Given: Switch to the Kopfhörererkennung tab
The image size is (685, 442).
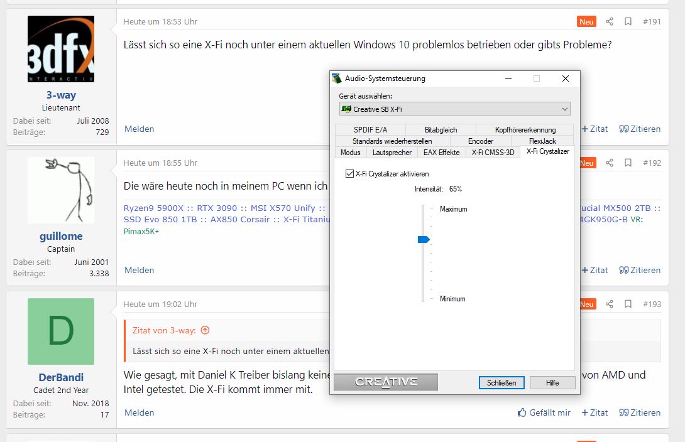Looking at the screenshot, I should coord(525,129).
